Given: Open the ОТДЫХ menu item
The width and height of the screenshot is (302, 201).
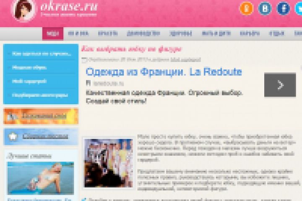Looking at the screenshot, I should tap(276, 33).
